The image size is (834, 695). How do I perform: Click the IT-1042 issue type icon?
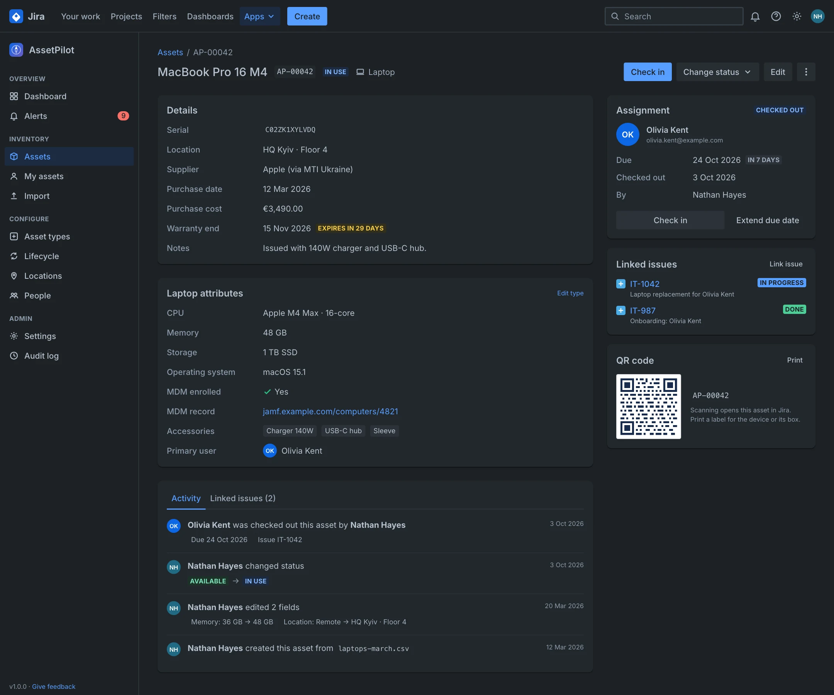click(621, 284)
